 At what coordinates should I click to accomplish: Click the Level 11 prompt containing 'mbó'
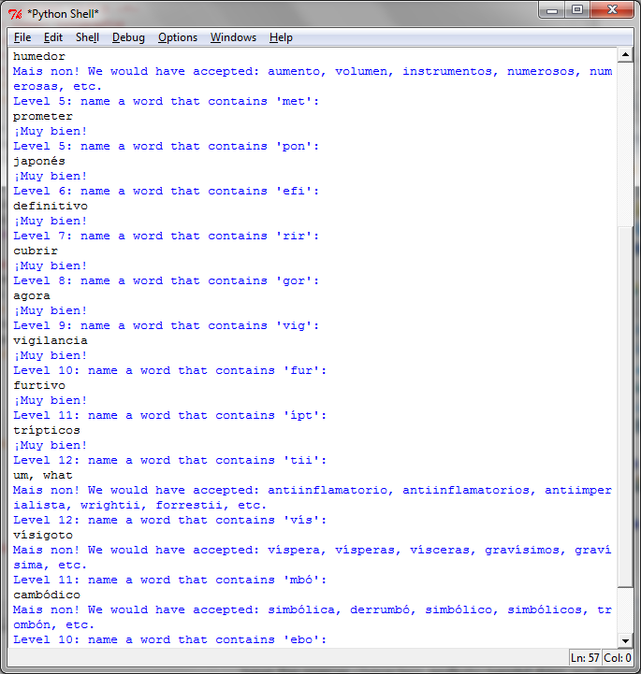170,580
